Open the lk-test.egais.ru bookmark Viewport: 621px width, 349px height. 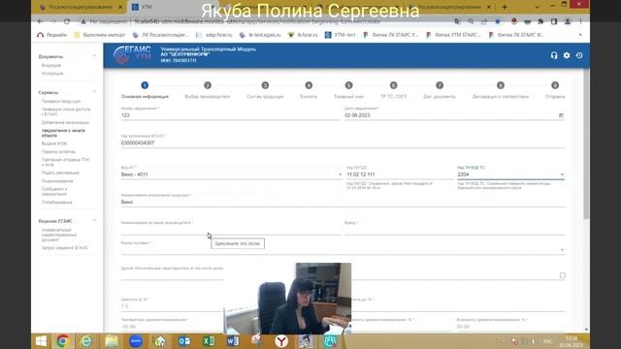260,35
